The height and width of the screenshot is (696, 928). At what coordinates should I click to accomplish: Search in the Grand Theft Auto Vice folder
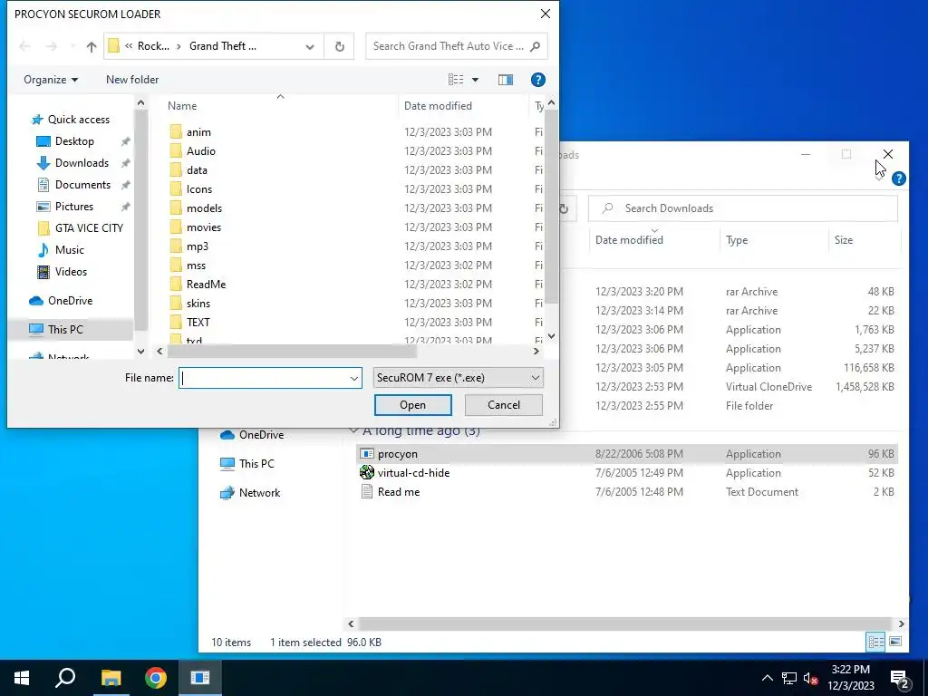click(x=456, y=46)
